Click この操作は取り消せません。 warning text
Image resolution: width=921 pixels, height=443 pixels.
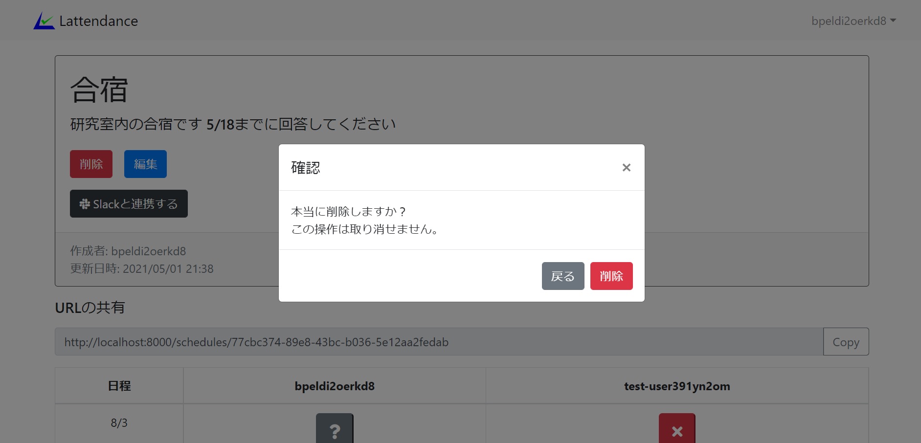click(365, 229)
